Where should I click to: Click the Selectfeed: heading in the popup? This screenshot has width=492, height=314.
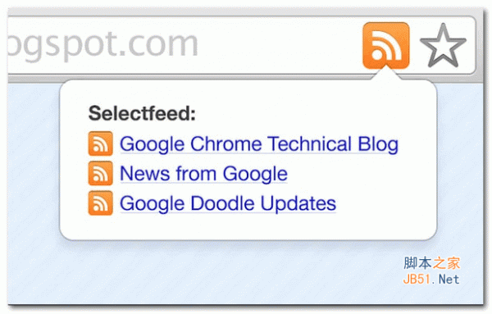coord(142,113)
